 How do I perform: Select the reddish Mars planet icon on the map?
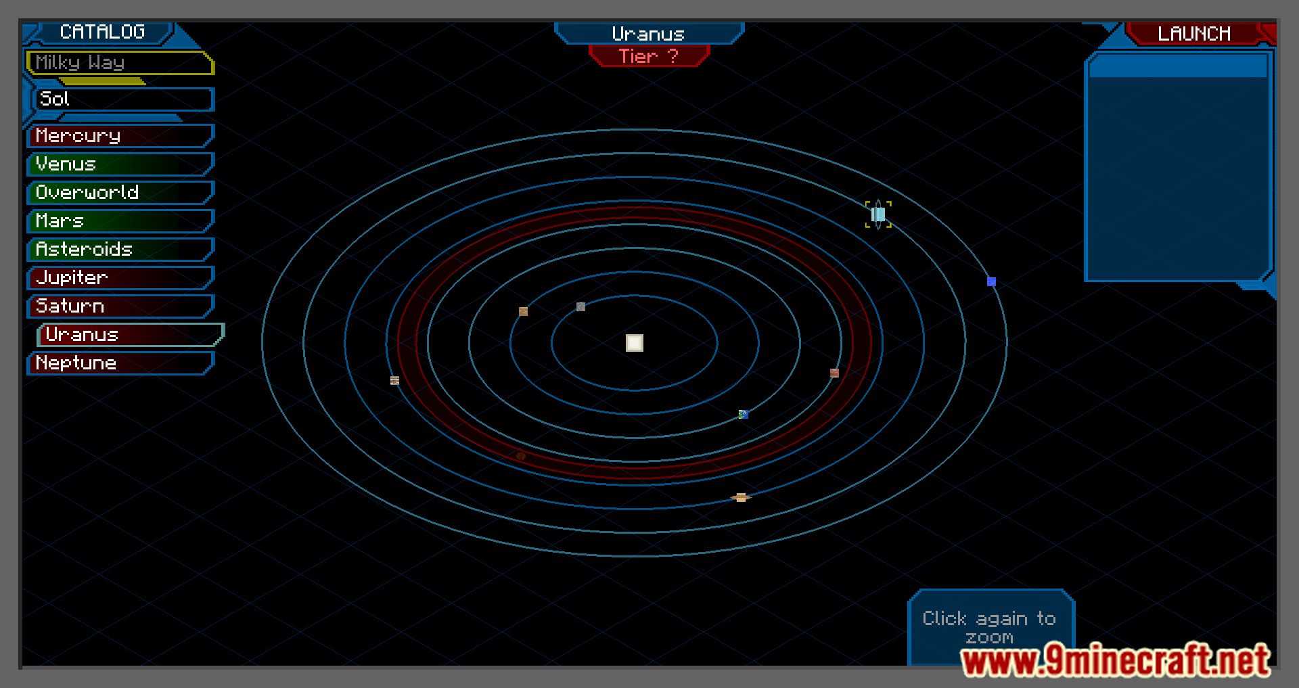[x=834, y=373]
